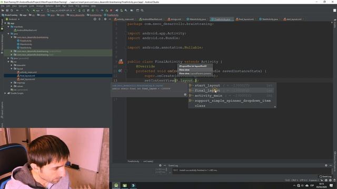
Task: Click the Event Log settings gear icon
Action: tap(326, 165)
